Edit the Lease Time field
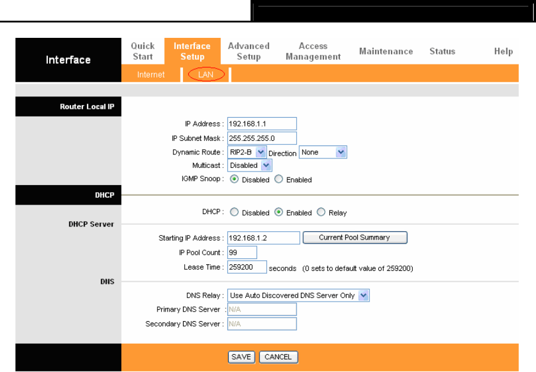This screenshot has height=372, width=536. (247, 267)
